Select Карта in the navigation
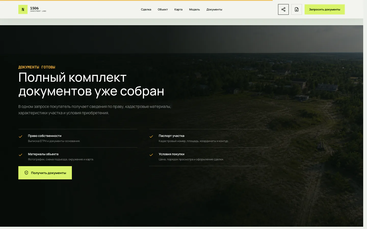This screenshot has height=229, width=367. point(178,9)
